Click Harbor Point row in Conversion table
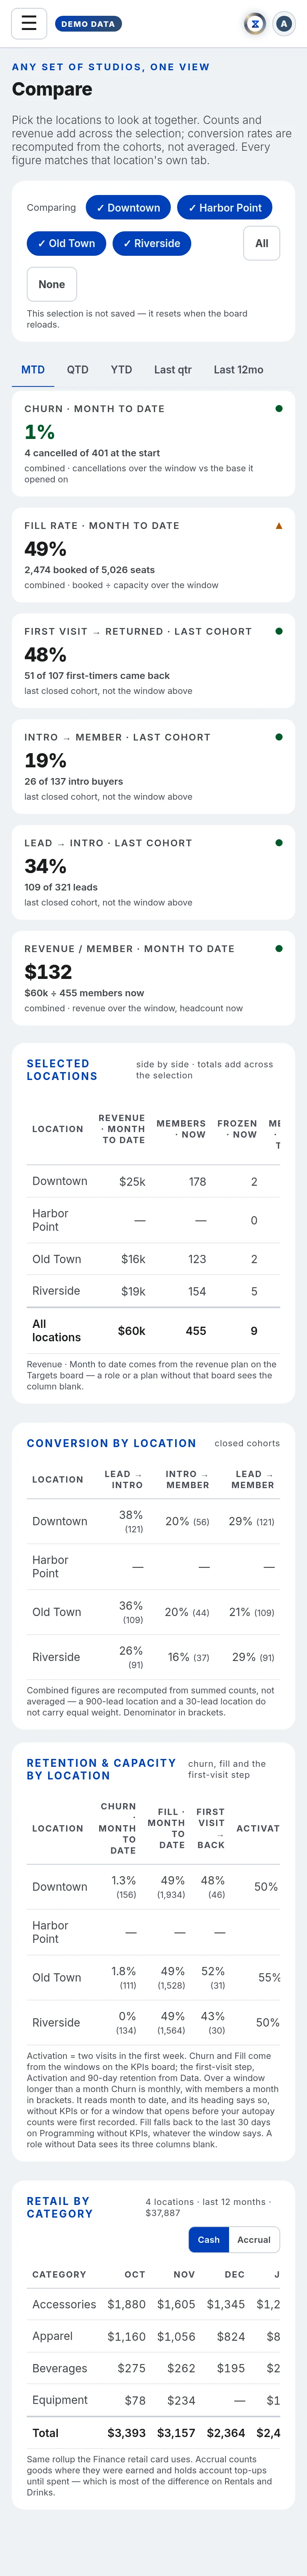This screenshot has height=2576, width=307. (153, 1567)
